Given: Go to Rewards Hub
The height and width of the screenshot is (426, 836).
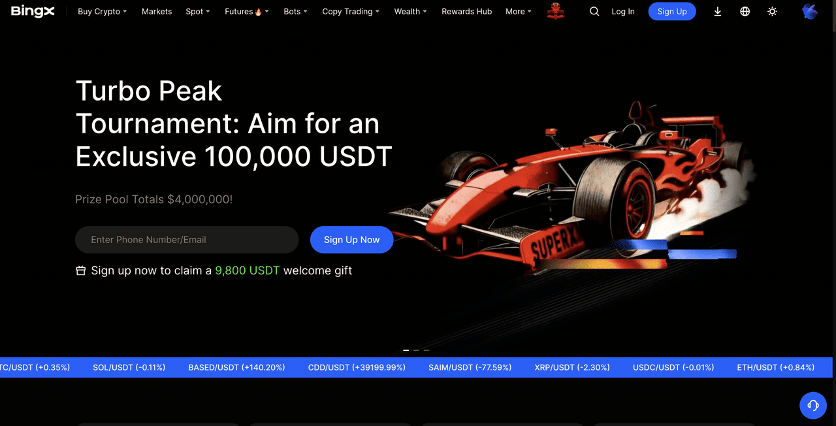Looking at the screenshot, I should [x=466, y=11].
